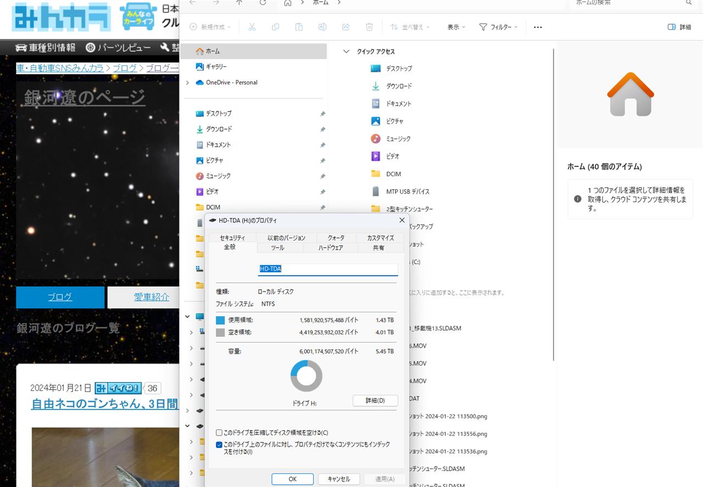Click the search magnifier icon in Explorer

(x=689, y=3)
